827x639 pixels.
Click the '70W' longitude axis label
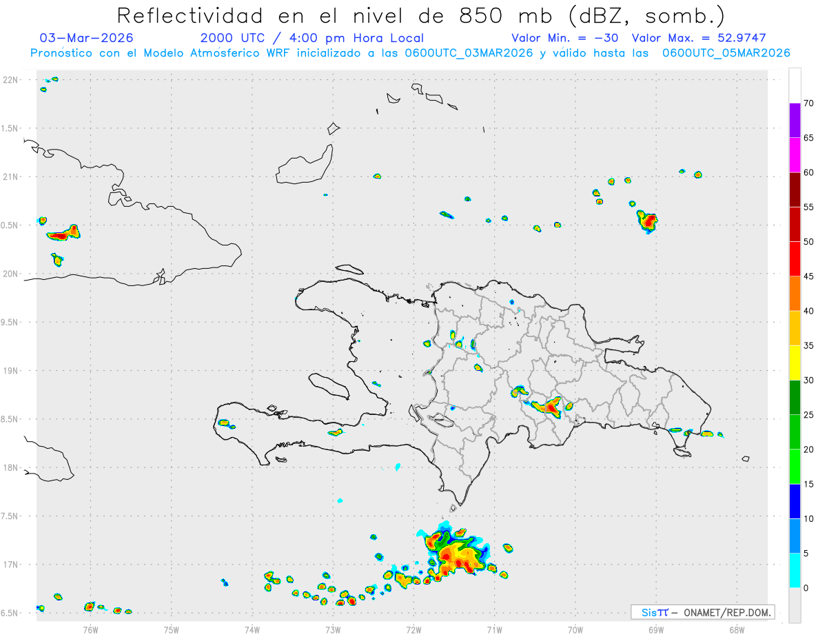tap(575, 629)
